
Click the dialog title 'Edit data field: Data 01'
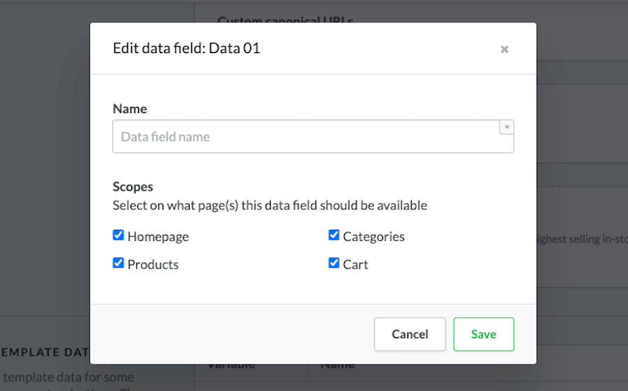pyautogui.click(x=186, y=48)
